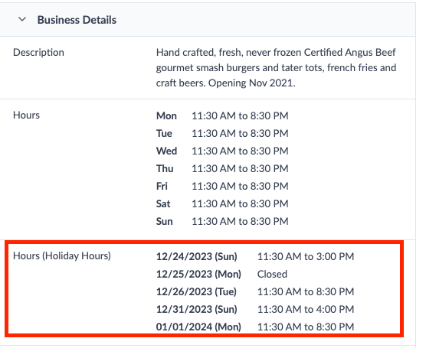
Task: Click the Thu hours row
Action: (x=222, y=169)
